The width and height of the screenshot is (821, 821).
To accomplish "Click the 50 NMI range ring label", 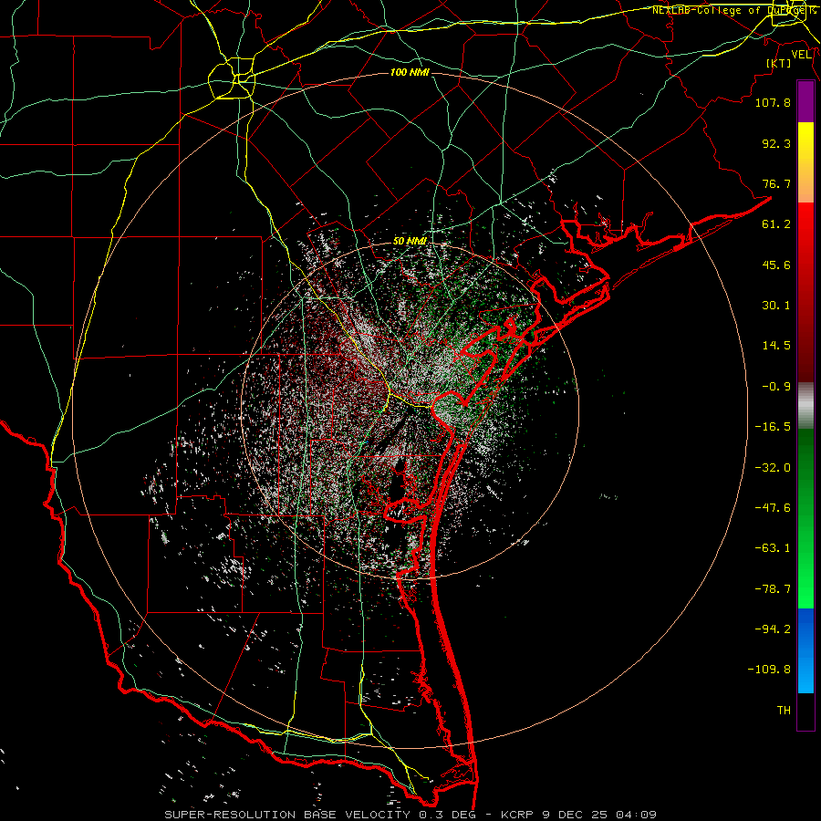I will click(x=410, y=242).
